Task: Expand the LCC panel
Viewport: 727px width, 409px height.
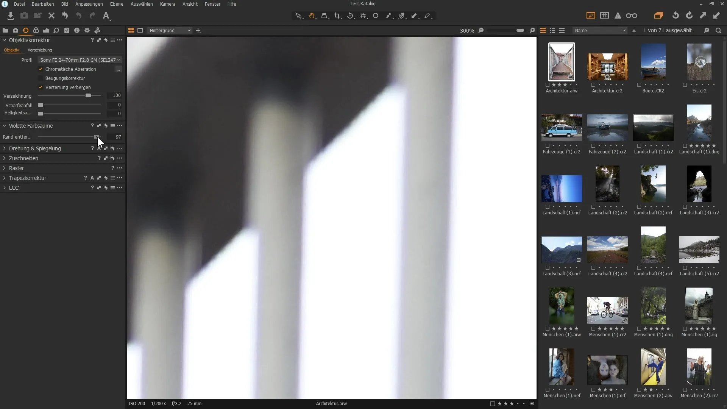Action: tap(5, 188)
